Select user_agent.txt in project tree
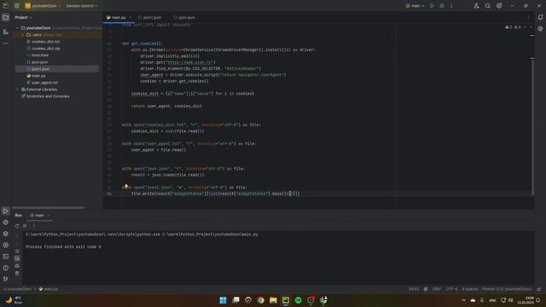This screenshot has width=546, height=307. [x=42, y=83]
